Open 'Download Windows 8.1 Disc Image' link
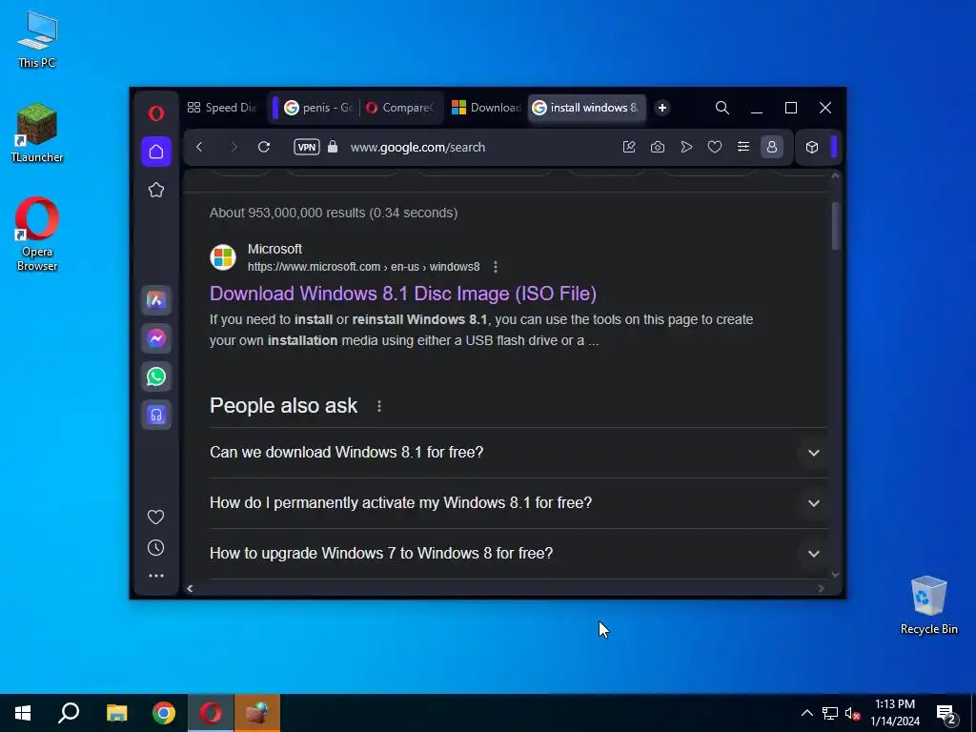The width and height of the screenshot is (976, 732). 403,294
